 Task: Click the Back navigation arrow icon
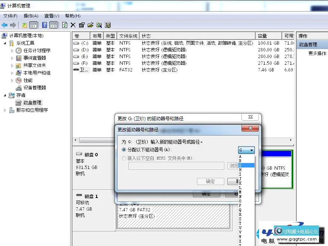[x=4, y=25]
